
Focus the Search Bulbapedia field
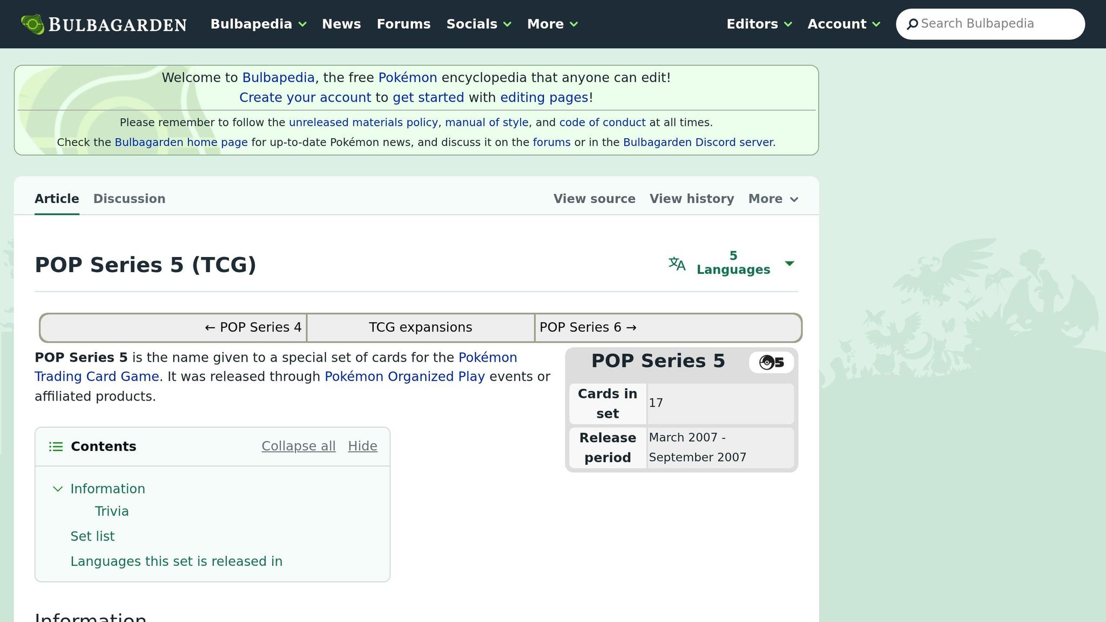click(990, 24)
